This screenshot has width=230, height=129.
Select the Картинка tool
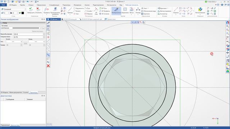tap(145, 14)
